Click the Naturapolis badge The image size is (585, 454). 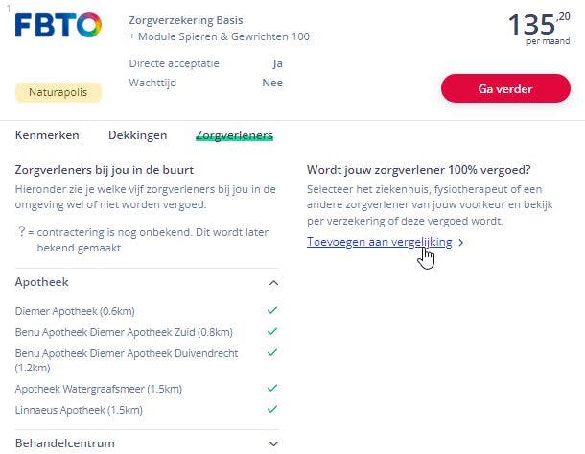click(x=58, y=92)
